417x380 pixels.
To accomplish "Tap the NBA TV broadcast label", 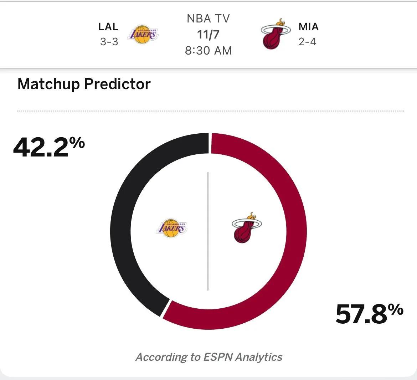I will (x=208, y=19).
